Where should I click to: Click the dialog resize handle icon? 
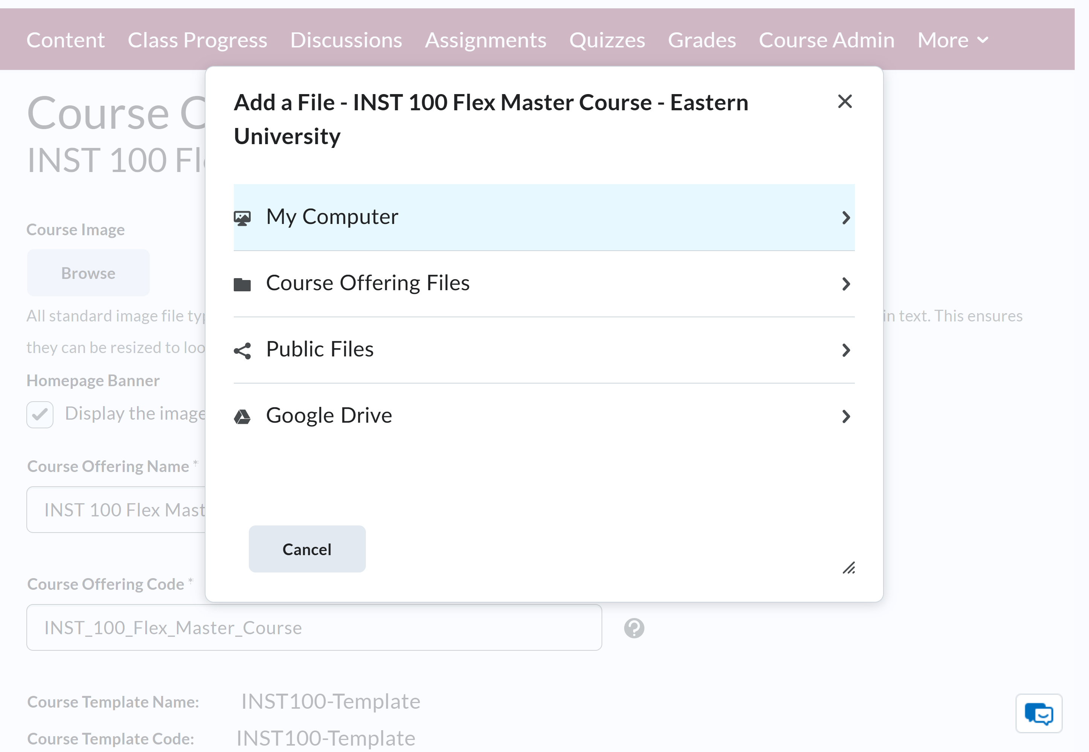(849, 568)
